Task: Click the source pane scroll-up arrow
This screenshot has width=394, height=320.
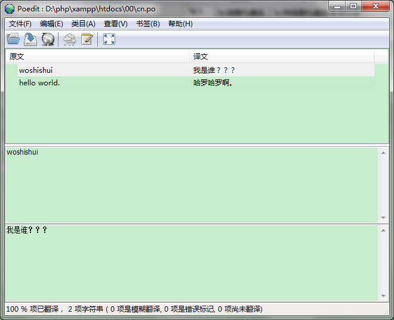Action: pos(383,153)
